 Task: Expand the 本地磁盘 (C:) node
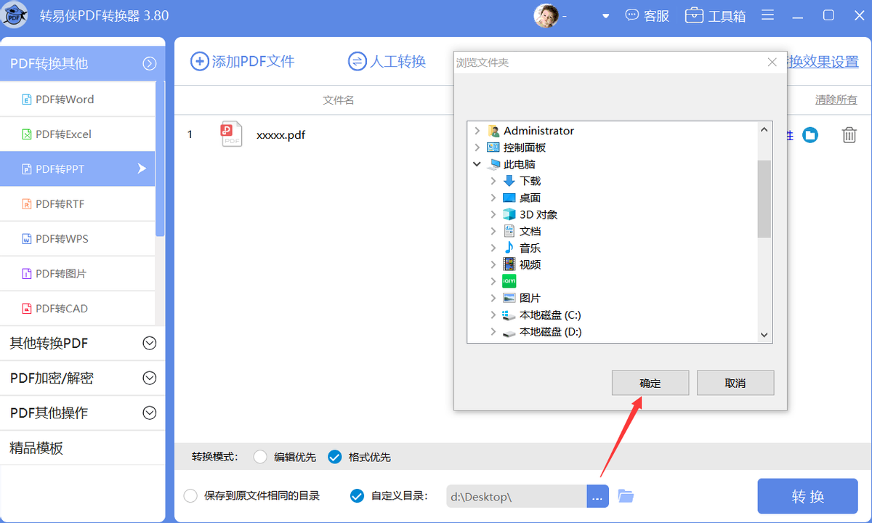(x=493, y=315)
